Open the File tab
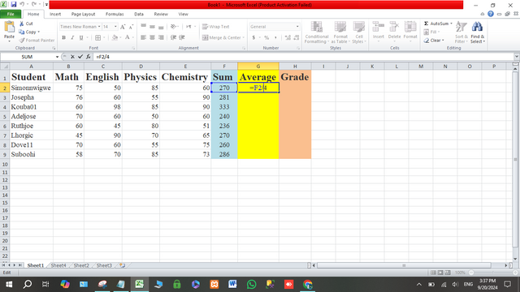Viewport: 520px width, 292px height. pos(11,15)
